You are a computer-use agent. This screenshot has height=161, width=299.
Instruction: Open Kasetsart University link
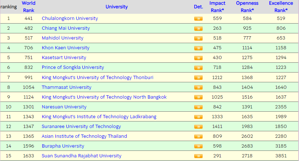(x=64, y=58)
